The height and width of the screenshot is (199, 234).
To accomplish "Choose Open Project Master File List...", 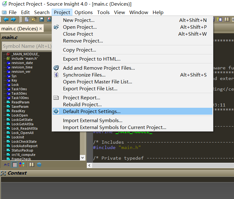I will coord(133,82).
